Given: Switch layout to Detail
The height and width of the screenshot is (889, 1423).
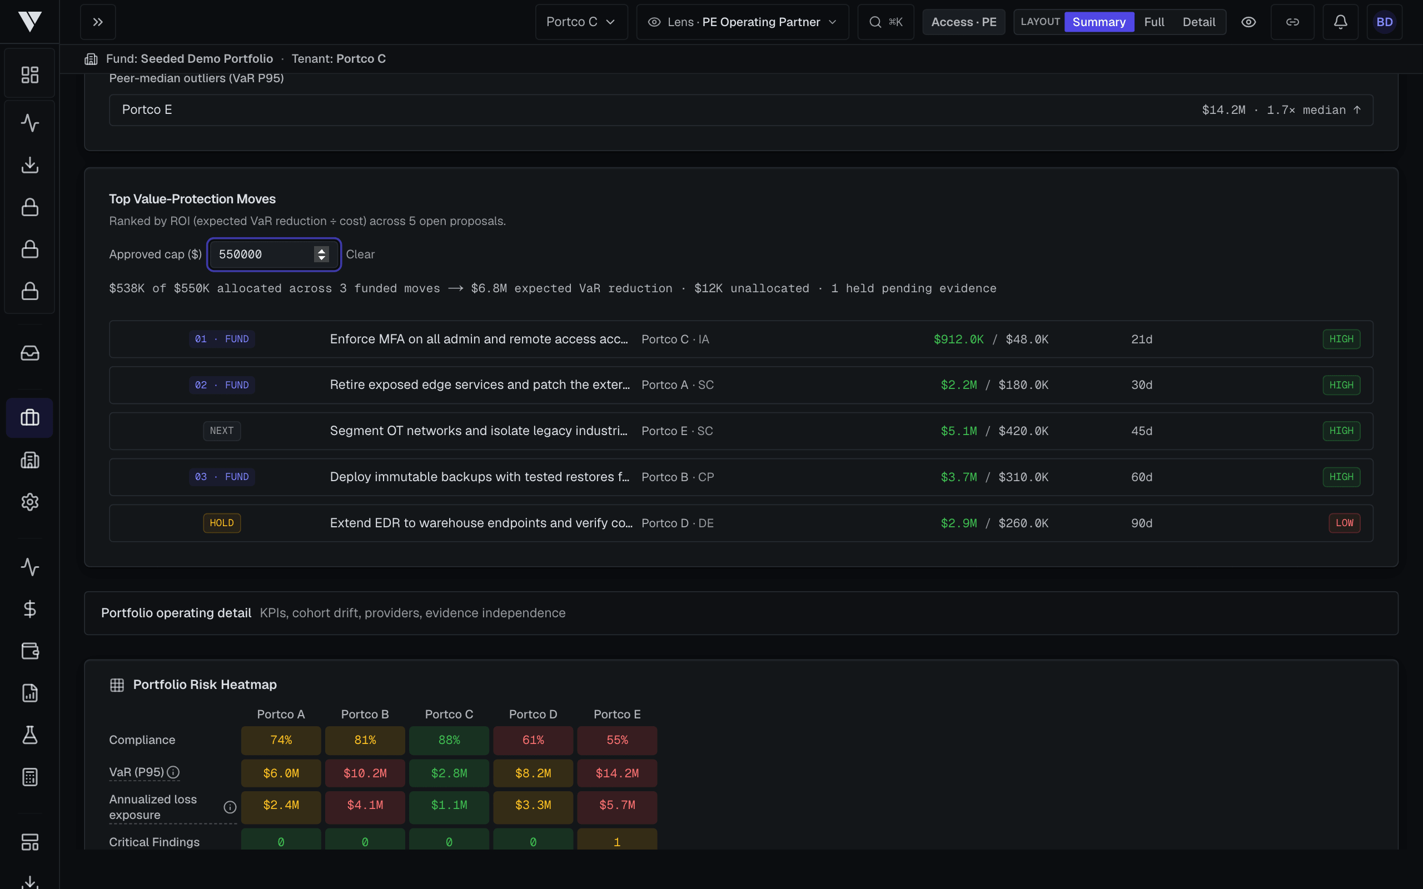Looking at the screenshot, I should coord(1198,22).
